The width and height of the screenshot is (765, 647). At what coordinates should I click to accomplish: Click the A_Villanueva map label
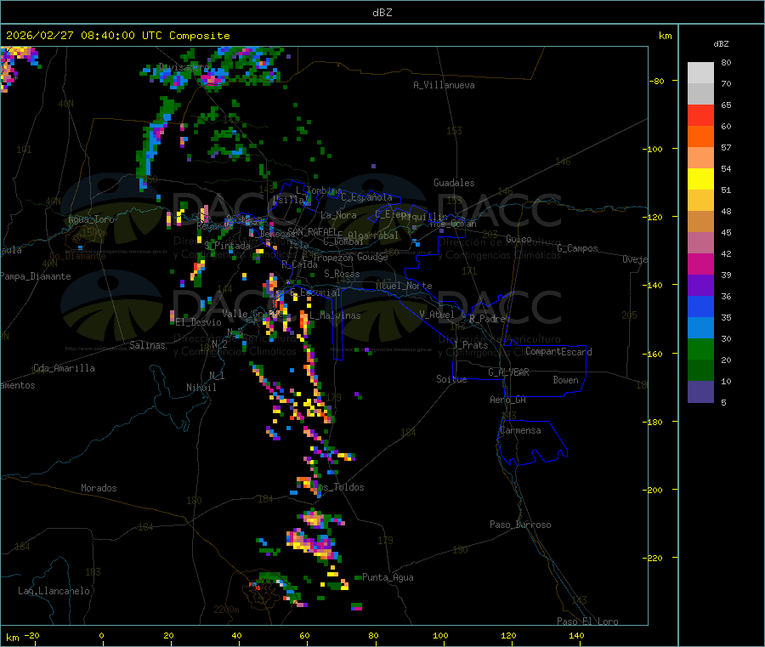444,85
